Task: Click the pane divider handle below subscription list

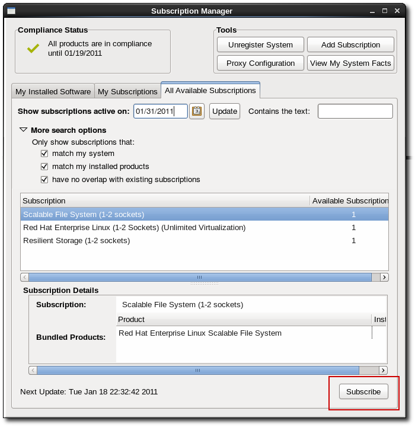Action: (x=205, y=283)
